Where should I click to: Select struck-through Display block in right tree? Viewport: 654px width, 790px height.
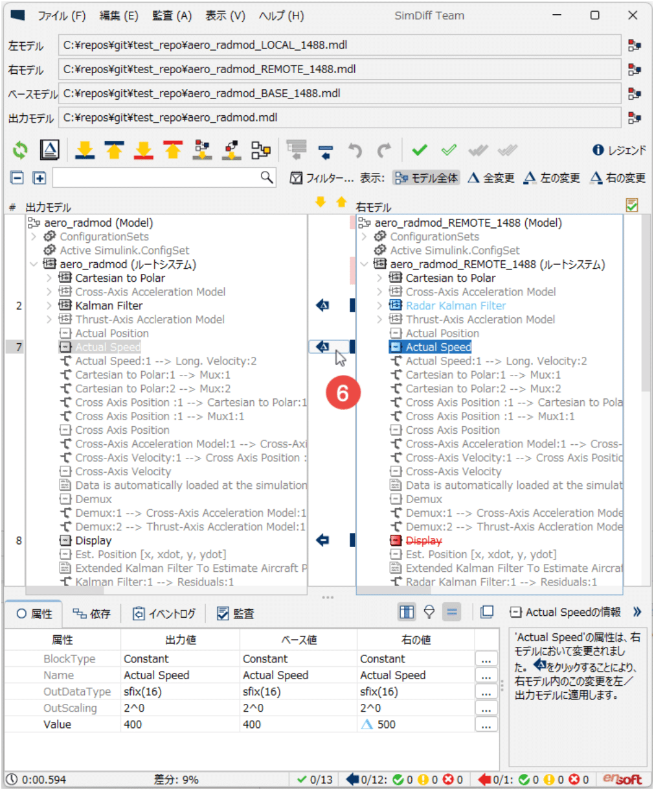pyautogui.click(x=423, y=541)
